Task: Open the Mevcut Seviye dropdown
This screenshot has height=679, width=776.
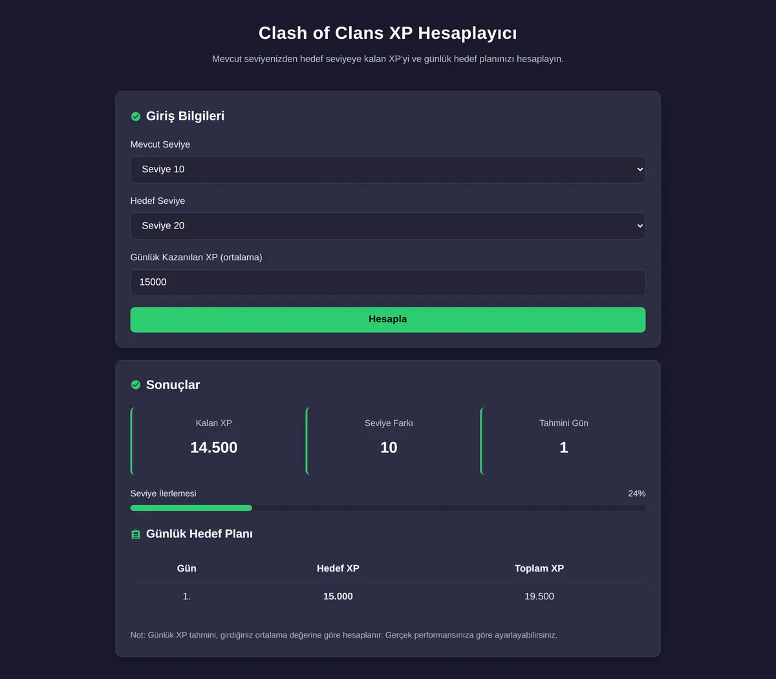Action: tap(388, 170)
